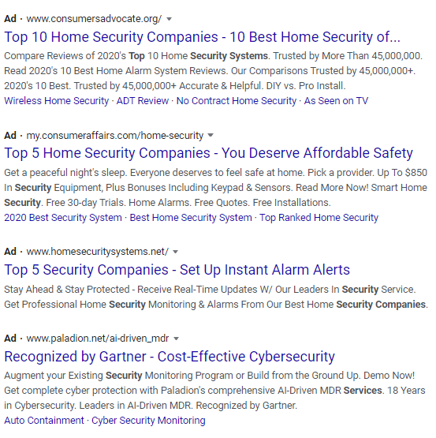436x438 pixels.
Task: Open dropdown arrow beside homesecuritysystems.net URL
Action: pyautogui.click(x=175, y=252)
